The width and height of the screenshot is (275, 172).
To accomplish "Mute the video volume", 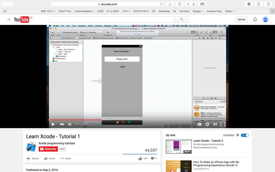I will click(x=70, y=124).
